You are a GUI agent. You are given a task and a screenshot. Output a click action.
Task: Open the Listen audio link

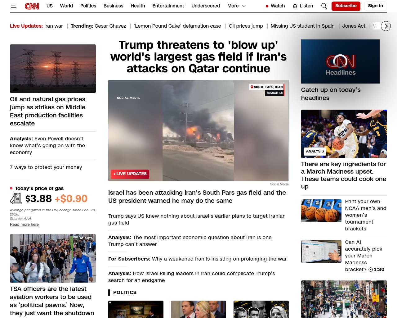(x=306, y=6)
